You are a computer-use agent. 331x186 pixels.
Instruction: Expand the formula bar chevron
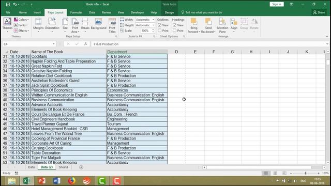[327, 44]
